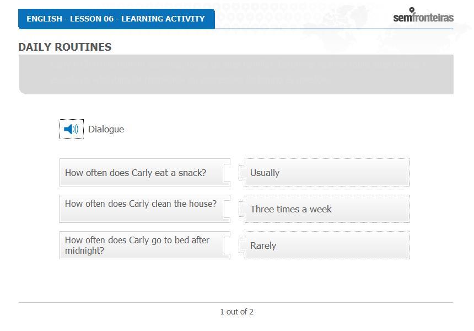Click connector notch of the midnight question
This screenshot has width=474, height=331.
tap(227, 245)
